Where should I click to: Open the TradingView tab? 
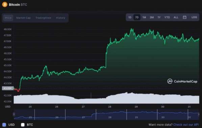click(x=43, y=18)
